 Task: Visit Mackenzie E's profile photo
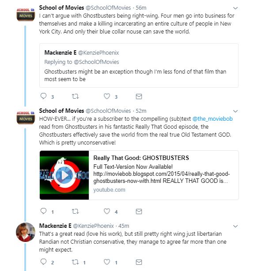[x=26, y=232]
